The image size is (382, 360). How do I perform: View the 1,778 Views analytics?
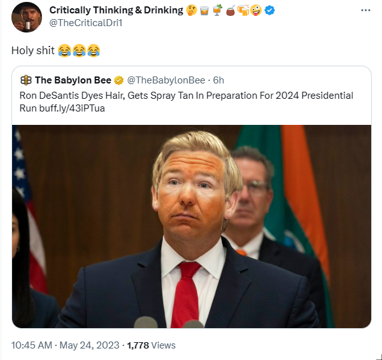tap(152, 345)
